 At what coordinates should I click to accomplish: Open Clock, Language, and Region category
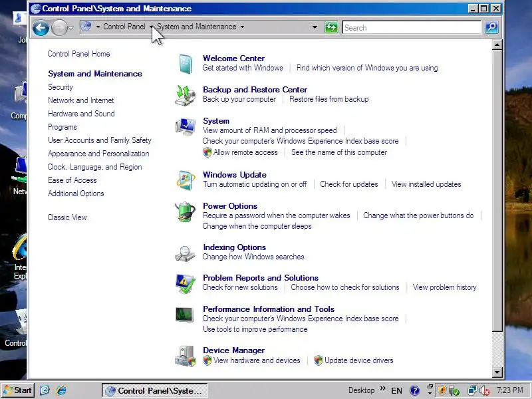pos(94,167)
